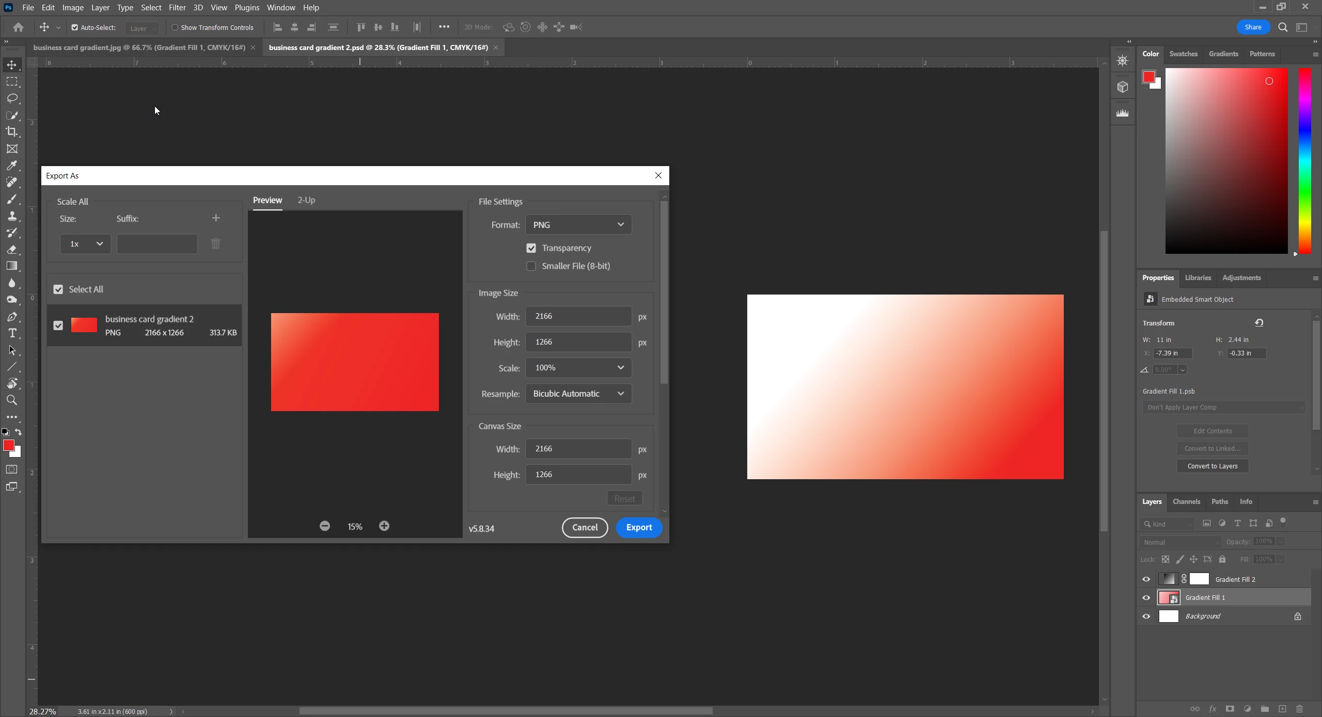Click the add scale size plus icon
The width and height of the screenshot is (1322, 717).
click(216, 218)
